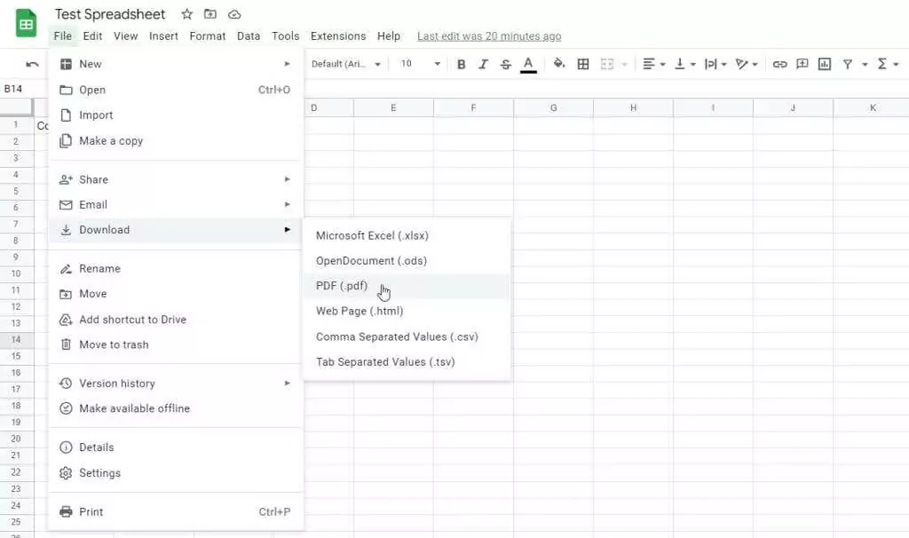Click the undo arrow icon
This screenshot has height=538, width=909.
(x=33, y=64)
